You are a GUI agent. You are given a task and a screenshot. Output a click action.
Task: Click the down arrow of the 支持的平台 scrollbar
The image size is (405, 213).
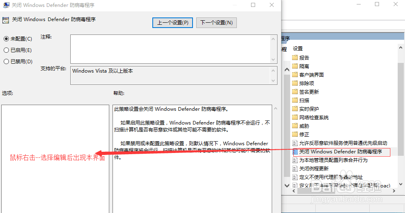click(273, 81)
